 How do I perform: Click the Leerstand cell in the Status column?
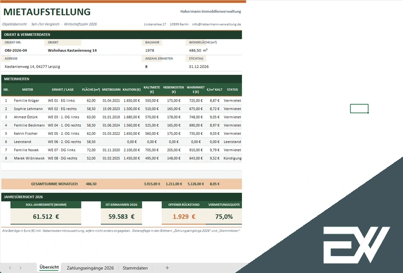pyautogui.click(x=232, y=141)
